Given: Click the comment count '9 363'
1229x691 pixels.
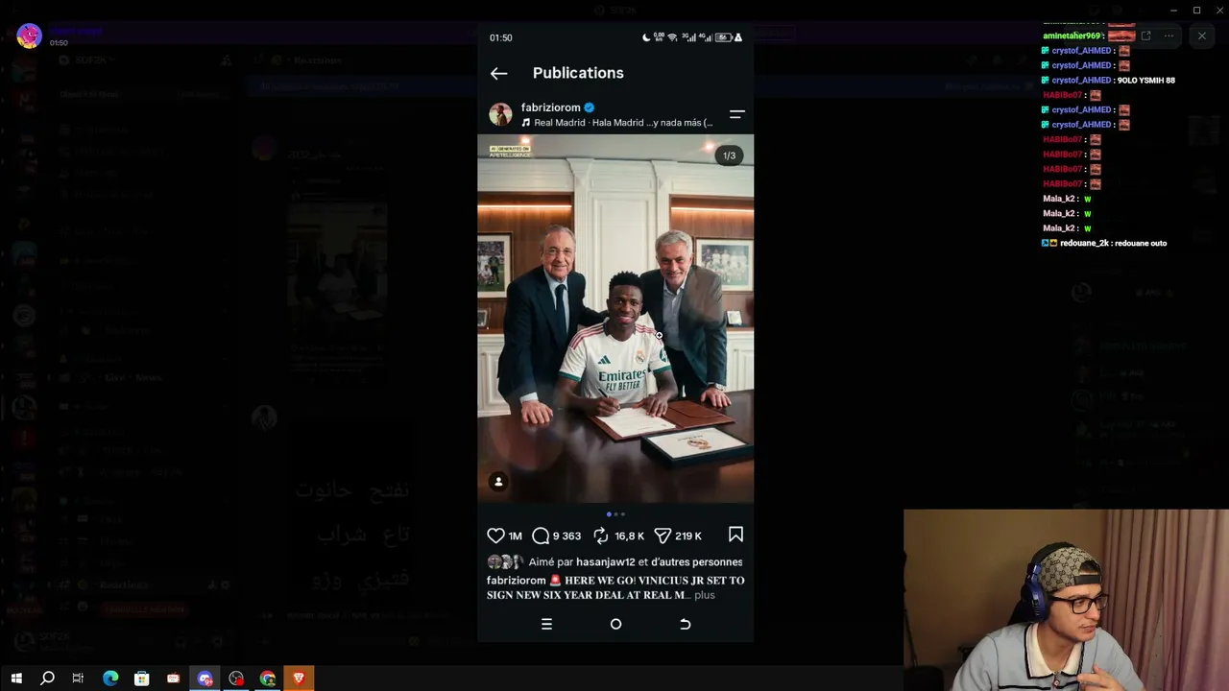Looking at the screenshot, I should point(566,536).
